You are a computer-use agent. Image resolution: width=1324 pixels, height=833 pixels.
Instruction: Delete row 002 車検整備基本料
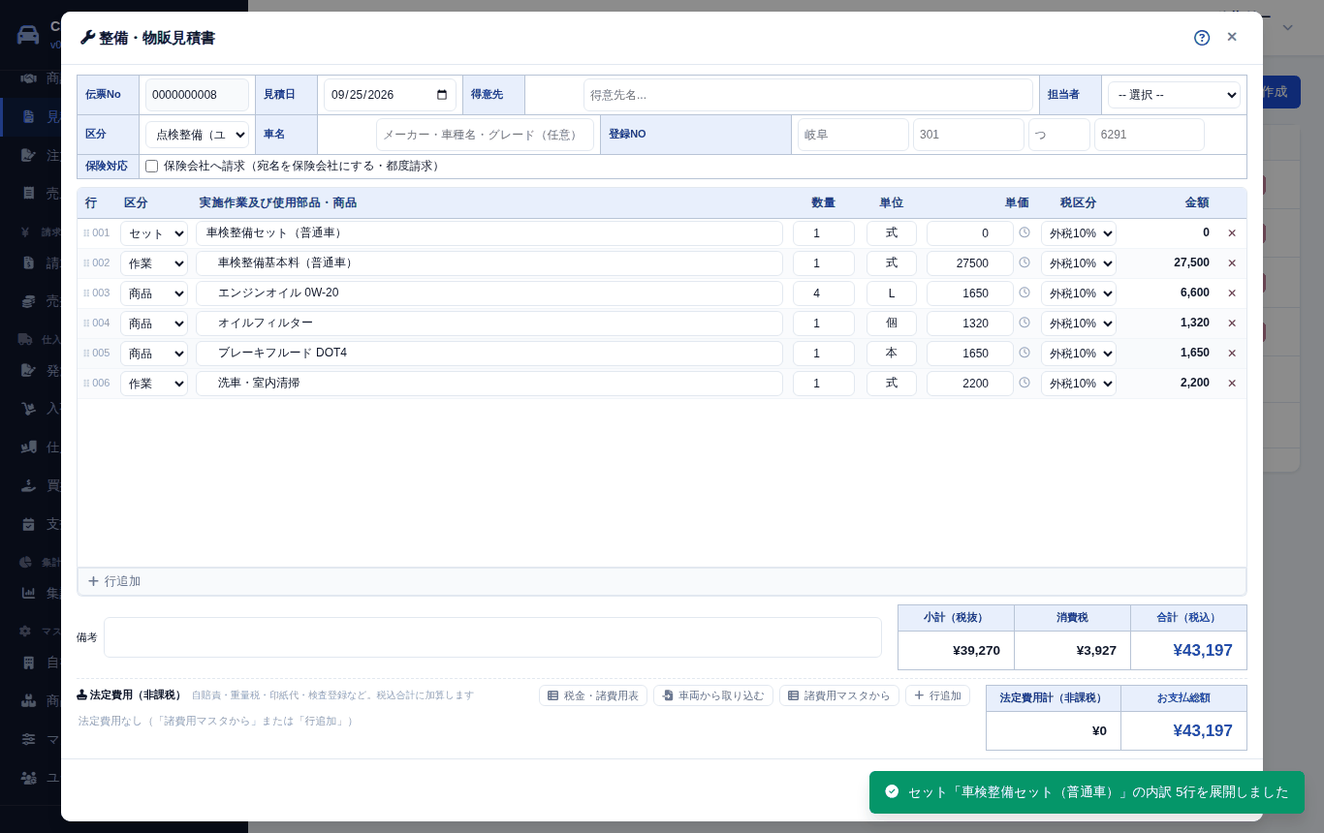point(1232,263)
